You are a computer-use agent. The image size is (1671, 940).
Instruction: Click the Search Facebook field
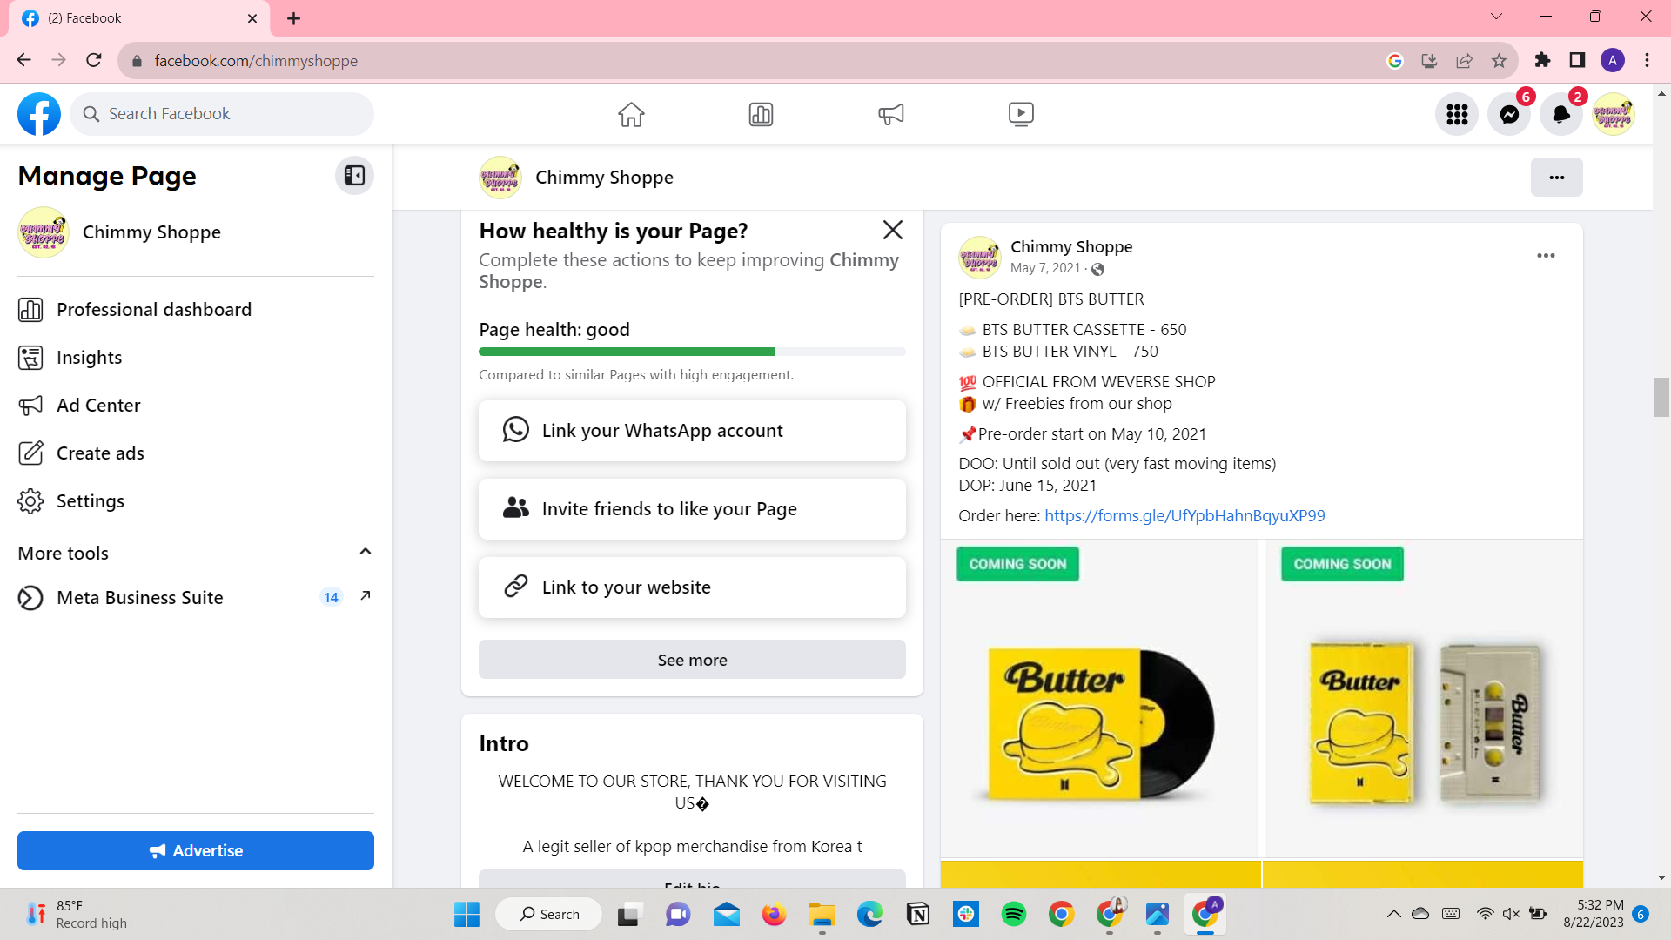pos(222,114)
